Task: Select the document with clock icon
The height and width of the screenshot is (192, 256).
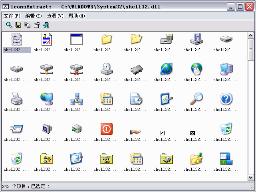Action: tap(136, 99)
